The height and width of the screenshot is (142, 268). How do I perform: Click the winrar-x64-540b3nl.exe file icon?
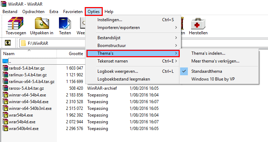tap(5, 108)
